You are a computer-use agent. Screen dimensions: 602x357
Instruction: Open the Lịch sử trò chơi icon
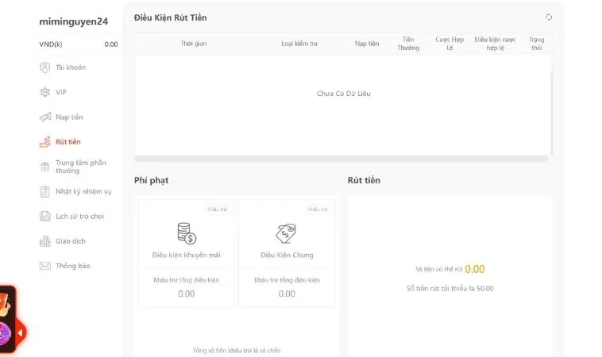(x=45, y=216)
